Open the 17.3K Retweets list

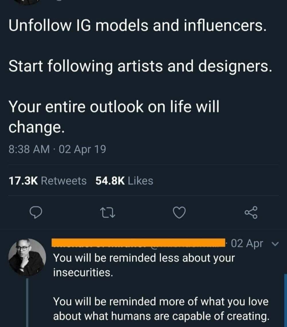tap(48, 181)
